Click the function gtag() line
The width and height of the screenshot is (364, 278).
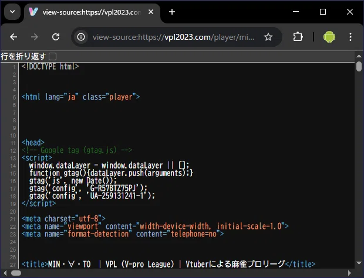pos(111,173)
